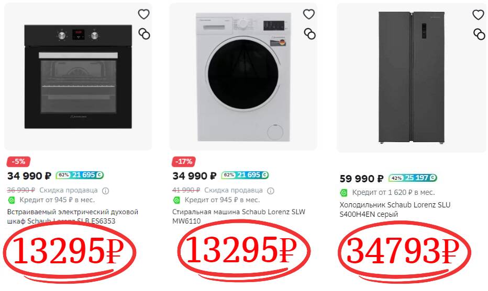This screenshot has height=291, width=488.
Task: Favorite the Schaub Lorenz washing machine
Action: point(309,15)
